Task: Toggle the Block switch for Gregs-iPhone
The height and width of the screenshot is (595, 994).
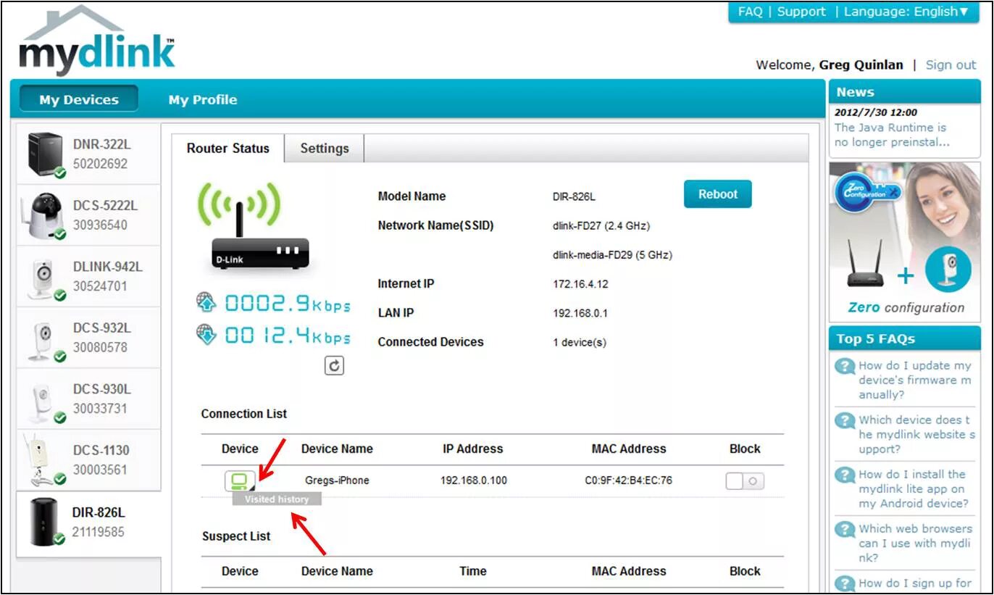Action: 745,480
